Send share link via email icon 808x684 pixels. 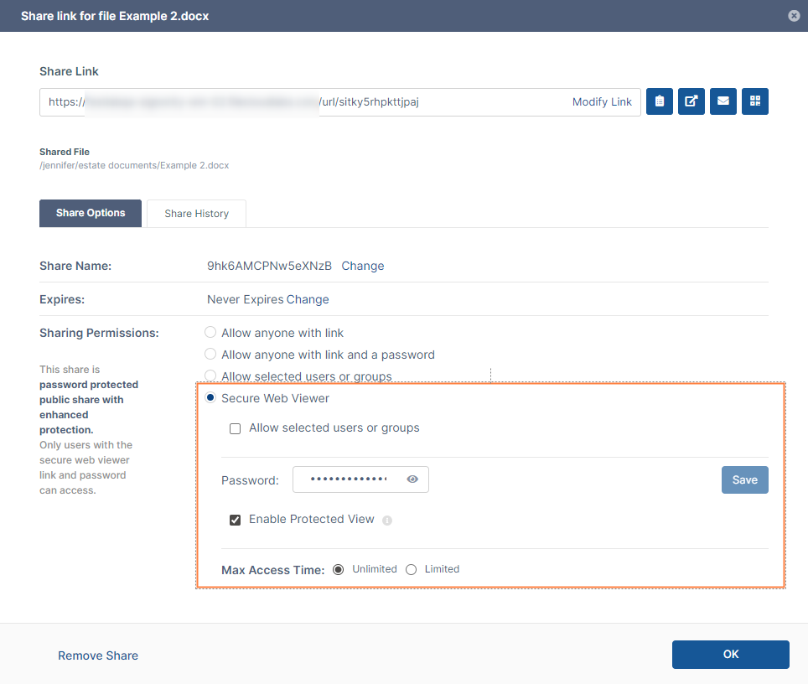click(x=723, y=101)
